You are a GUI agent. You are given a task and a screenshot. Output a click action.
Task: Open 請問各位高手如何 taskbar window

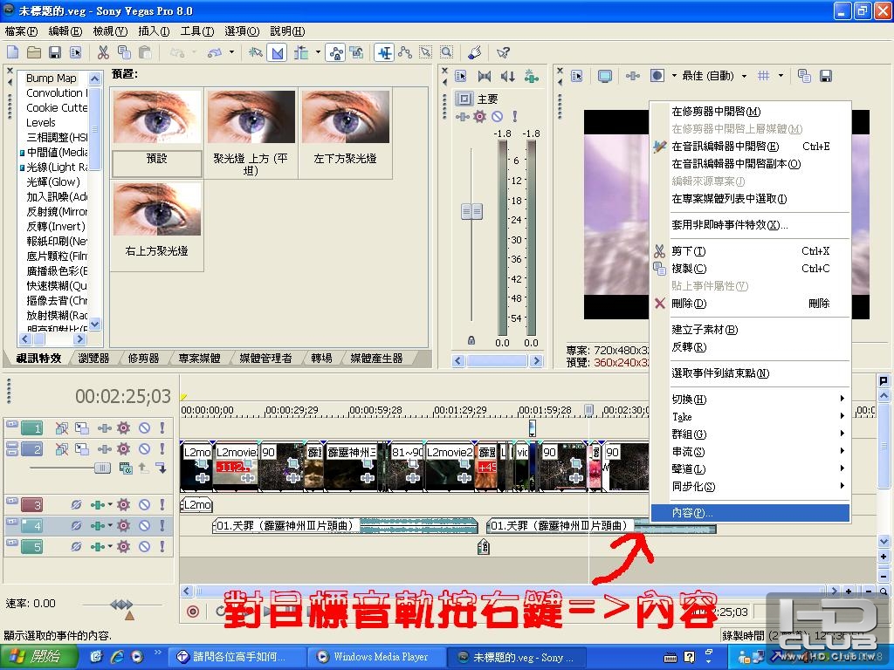click(x=237, y=657)
